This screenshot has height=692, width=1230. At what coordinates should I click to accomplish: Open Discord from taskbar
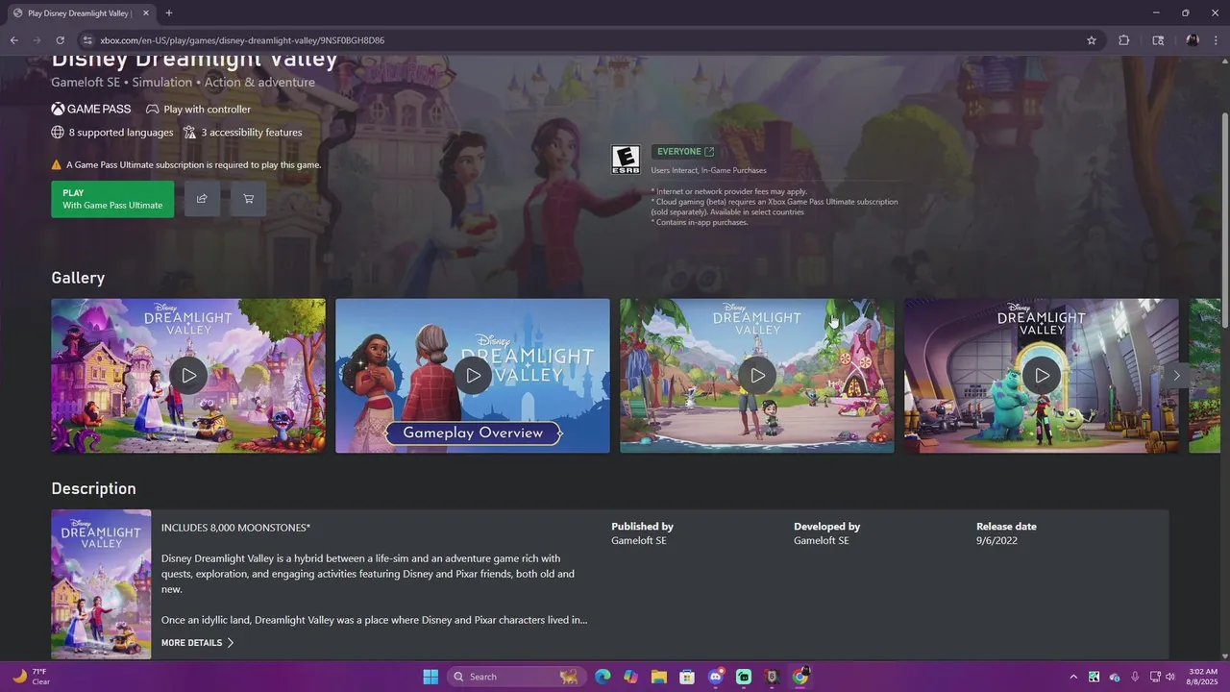click(x=716, y=677)
